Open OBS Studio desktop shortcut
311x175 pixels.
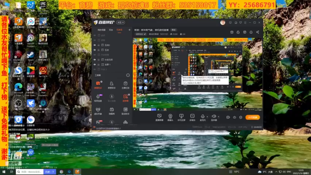click(18, 105)
